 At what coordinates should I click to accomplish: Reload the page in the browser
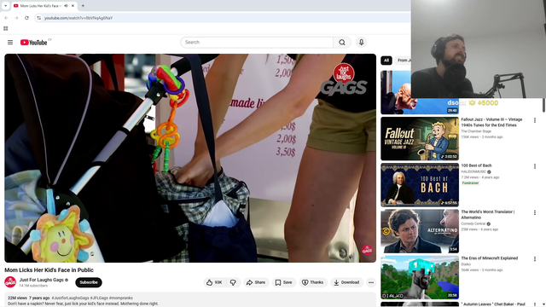pyautogui.click(x=26, y=18)
